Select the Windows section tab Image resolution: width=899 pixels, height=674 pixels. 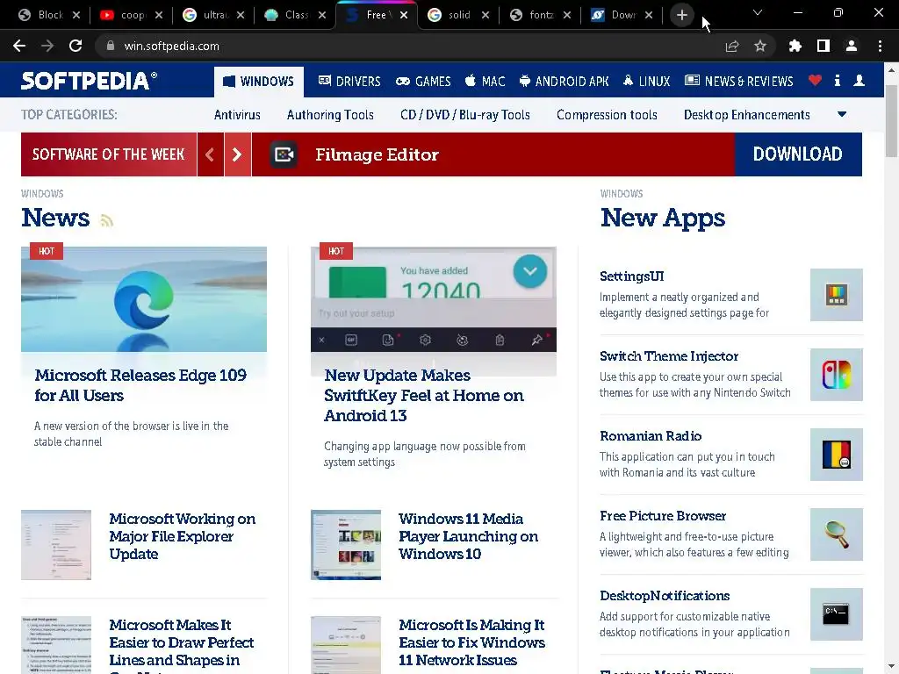[259, 82]
